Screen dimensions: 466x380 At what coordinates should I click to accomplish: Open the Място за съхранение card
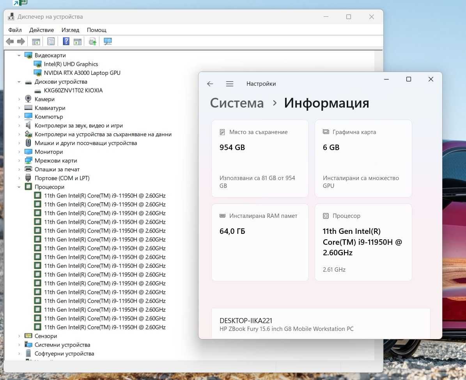click(260, 158)
